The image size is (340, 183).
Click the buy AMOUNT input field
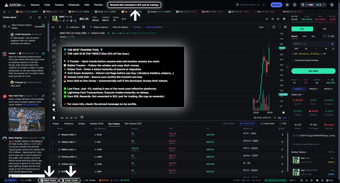click(x=313, y=44)
